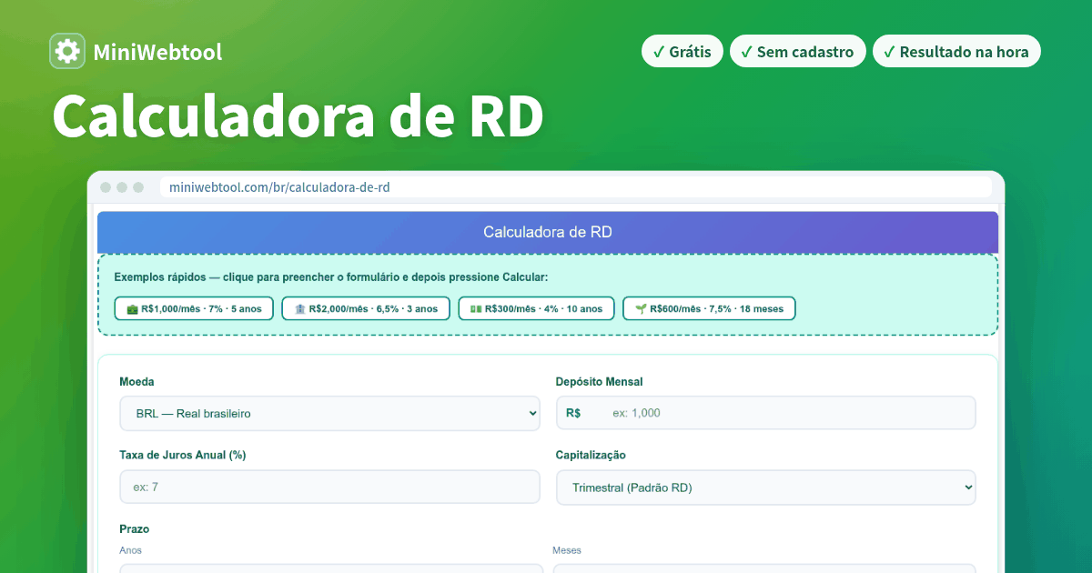Screen dimensions: 1092x573
Task: Click the Calculadora de RD header bar
Action: pyautogui.click(x=548, y=232)
